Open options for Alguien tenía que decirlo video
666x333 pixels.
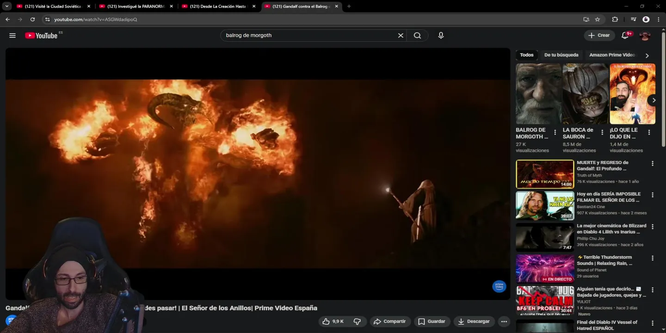point(653,290)
